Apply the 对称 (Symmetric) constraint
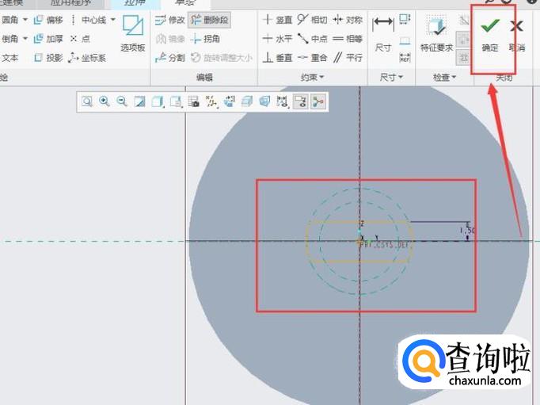540x405 pixels. click(348, 20)
